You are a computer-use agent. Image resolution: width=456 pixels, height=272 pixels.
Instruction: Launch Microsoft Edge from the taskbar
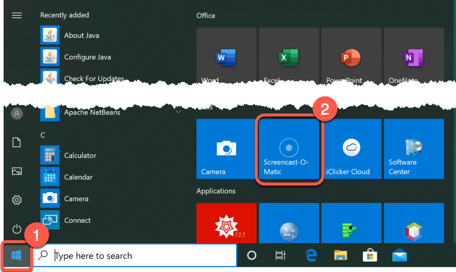[x=311, y=255]
